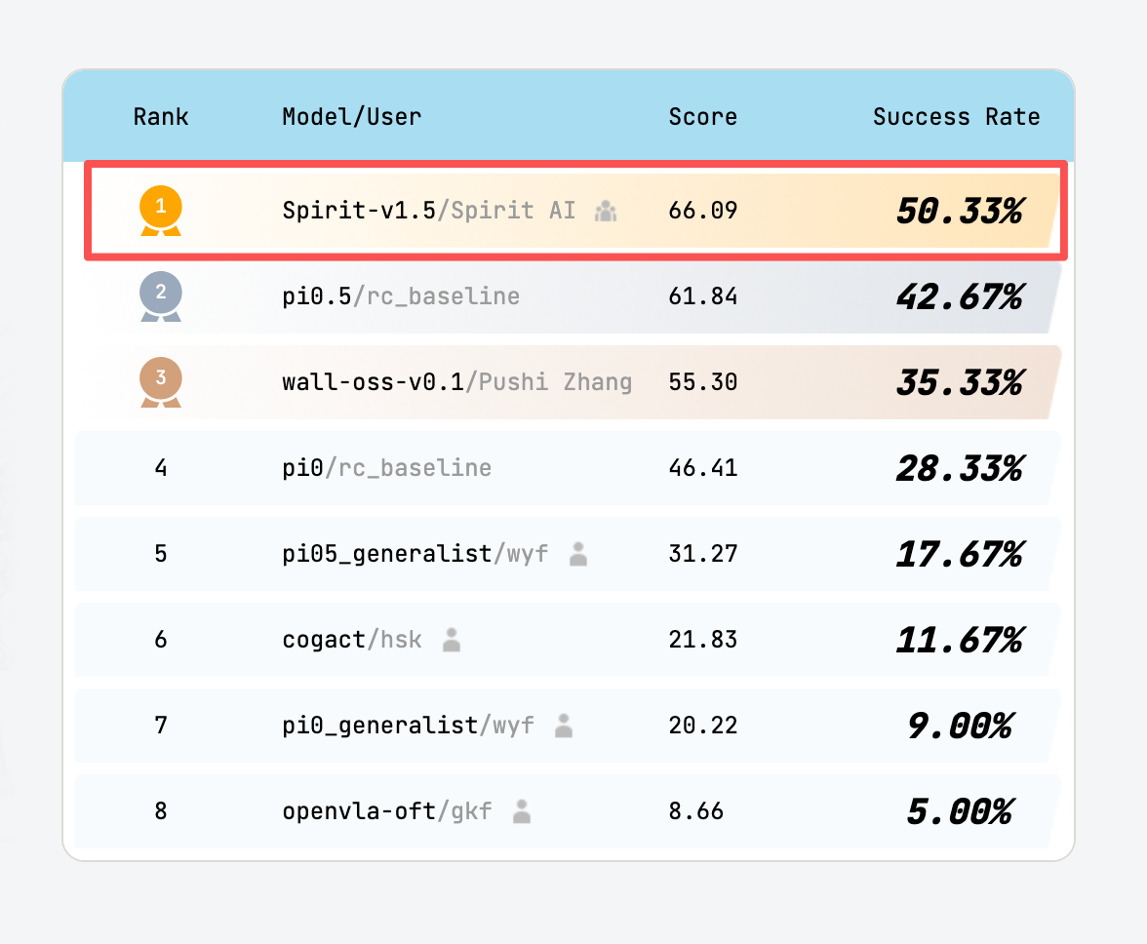Open the Spirit-v1.5 model entry
Viewport: 1147px width, 944px height.
[357, 210]
